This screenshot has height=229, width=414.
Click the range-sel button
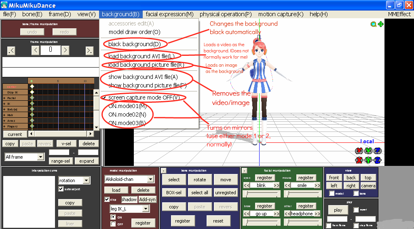click(x=61, y=161)
